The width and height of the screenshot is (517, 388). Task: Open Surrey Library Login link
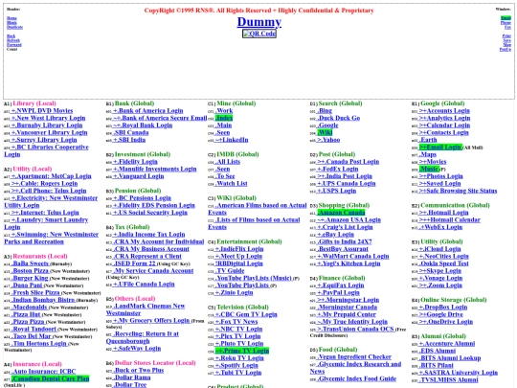point(44,140)
